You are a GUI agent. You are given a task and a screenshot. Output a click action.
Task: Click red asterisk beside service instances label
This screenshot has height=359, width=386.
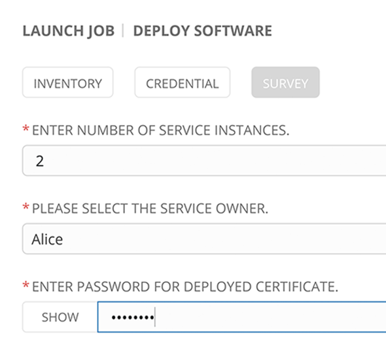(x=26, y=128)
